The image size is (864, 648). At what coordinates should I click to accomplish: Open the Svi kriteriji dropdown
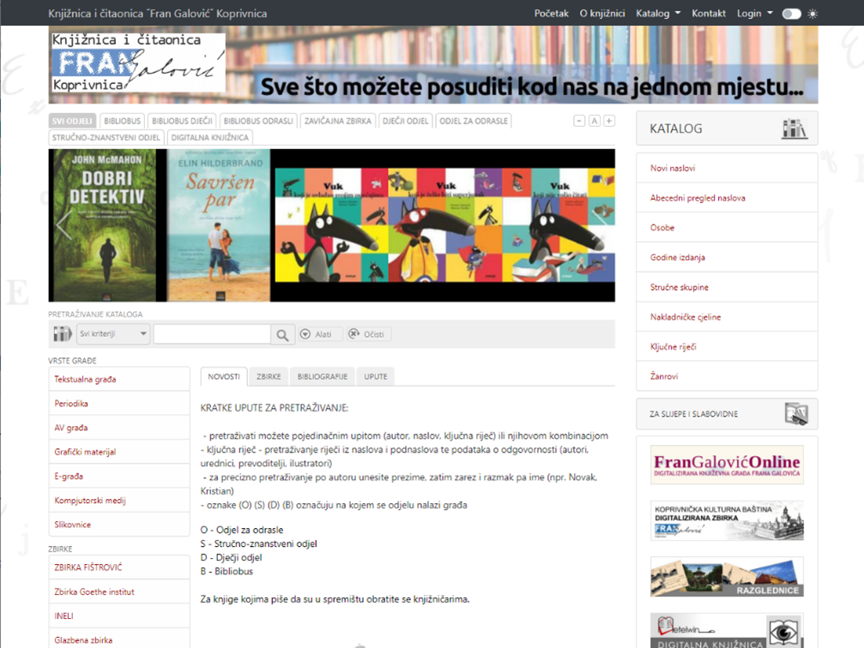click(x=113, y=333)
